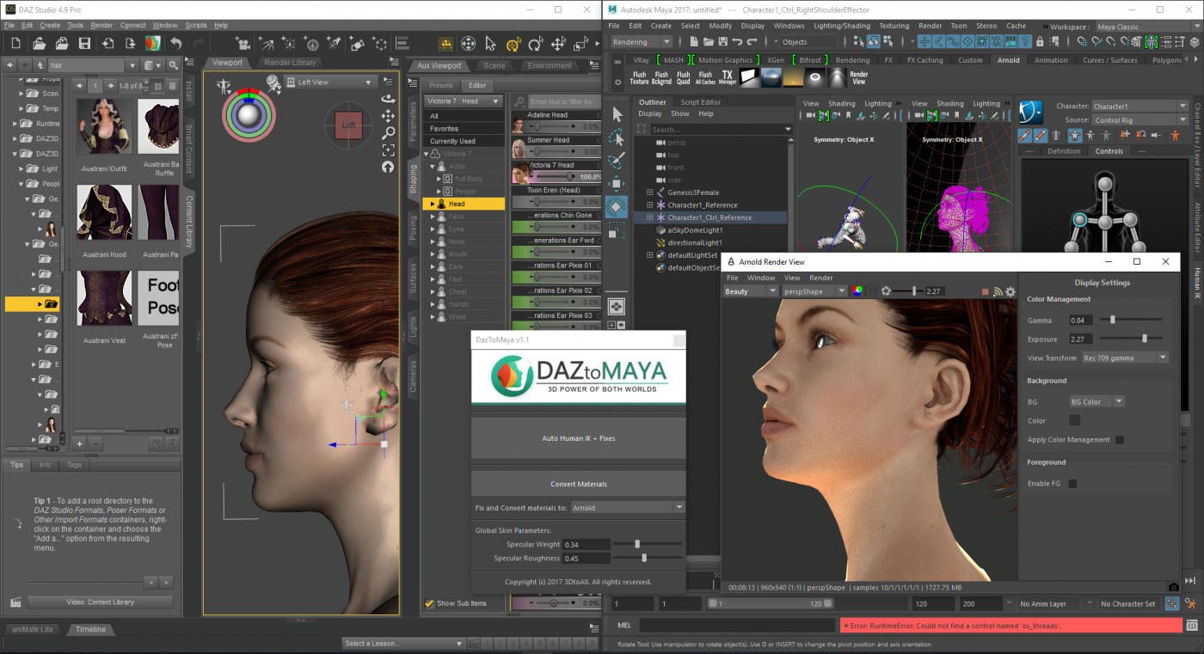The width and height of the screenshot is (1204, 654).
Task: Open TX Manager from Arnold shelf
Action: click(x=728, y=77)
